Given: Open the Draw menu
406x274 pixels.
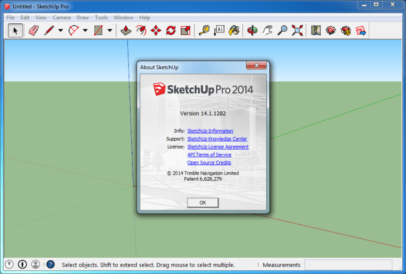Looking at the screenshot, I should click(82, 17).
